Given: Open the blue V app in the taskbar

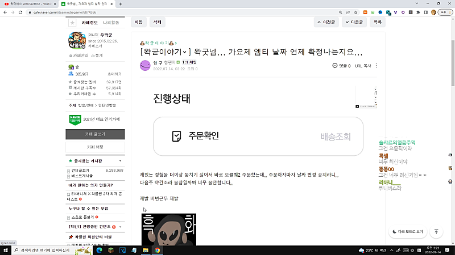Looking at the screenshot, I should click(x=122, y=250).
